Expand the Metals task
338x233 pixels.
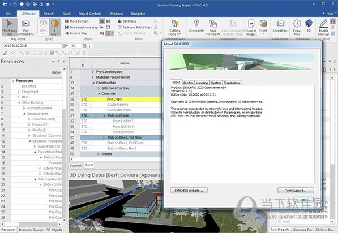[99, 154]
